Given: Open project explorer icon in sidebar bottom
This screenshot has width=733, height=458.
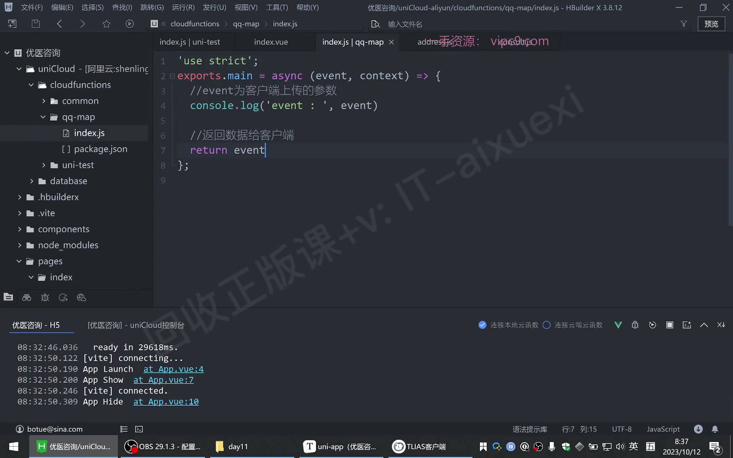Looking at the screenshot, I should [x=8, y=297].
